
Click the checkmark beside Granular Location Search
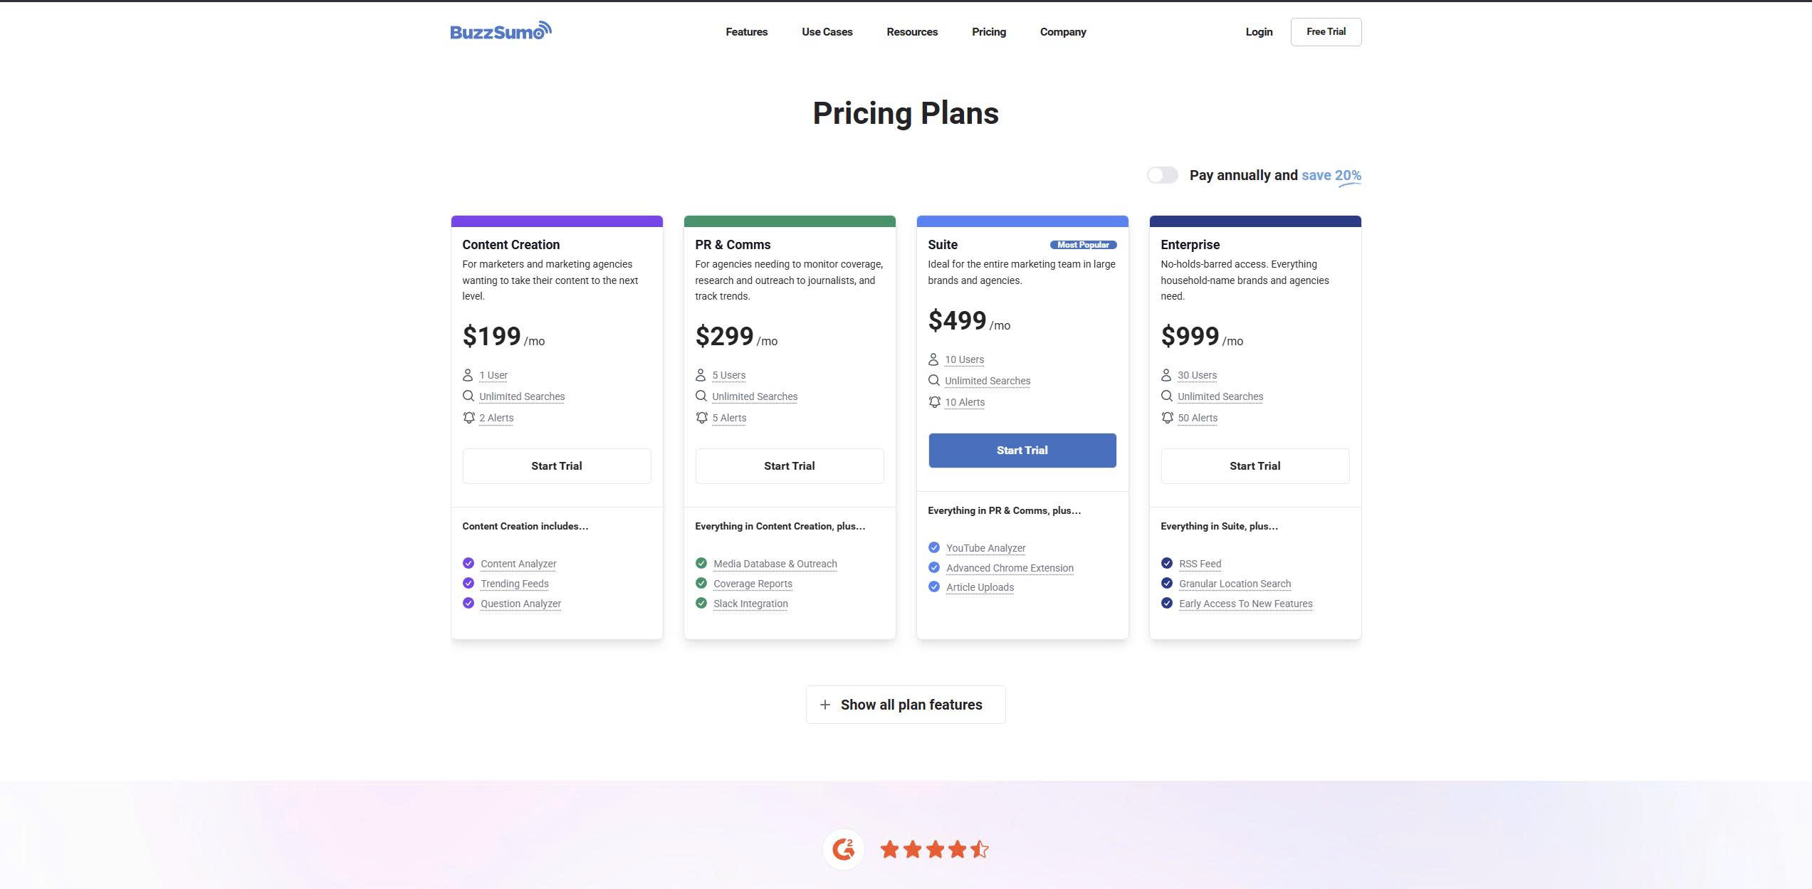tap(1167, 583)
